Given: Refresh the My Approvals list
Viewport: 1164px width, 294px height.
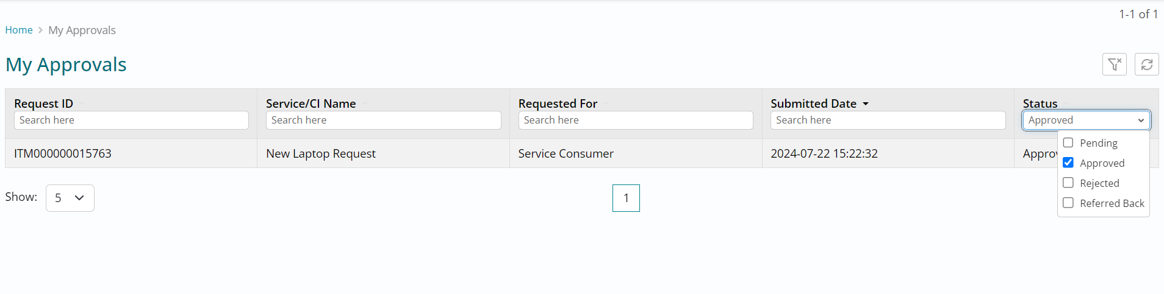Looking at the screenshot, I should click(1146, 64).
